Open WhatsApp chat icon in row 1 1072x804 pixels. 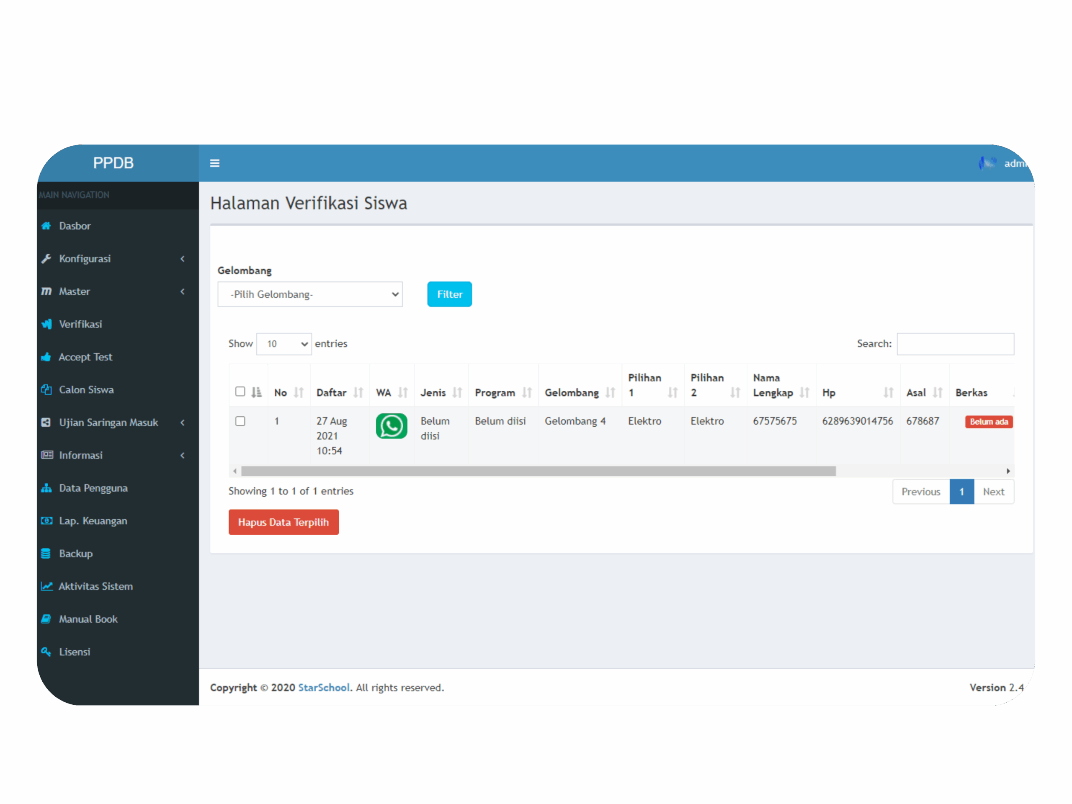tap(392, 426)
